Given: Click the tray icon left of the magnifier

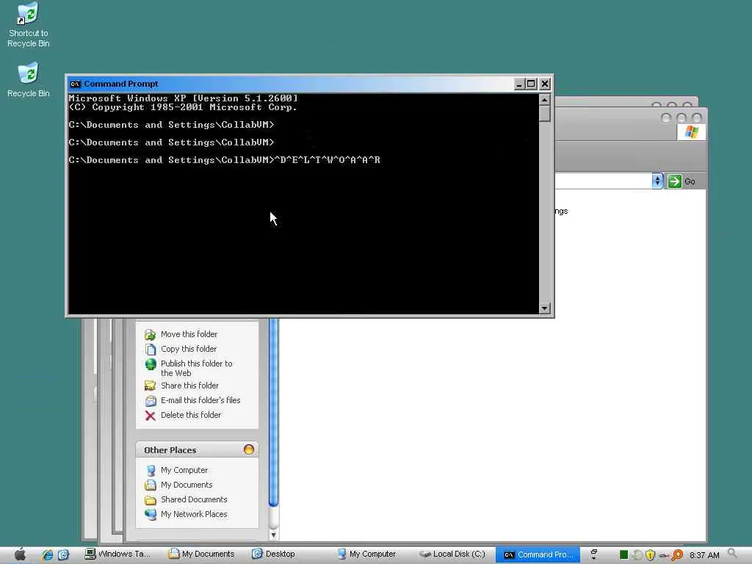Looking at the screenshot, I should click(664, 555).
